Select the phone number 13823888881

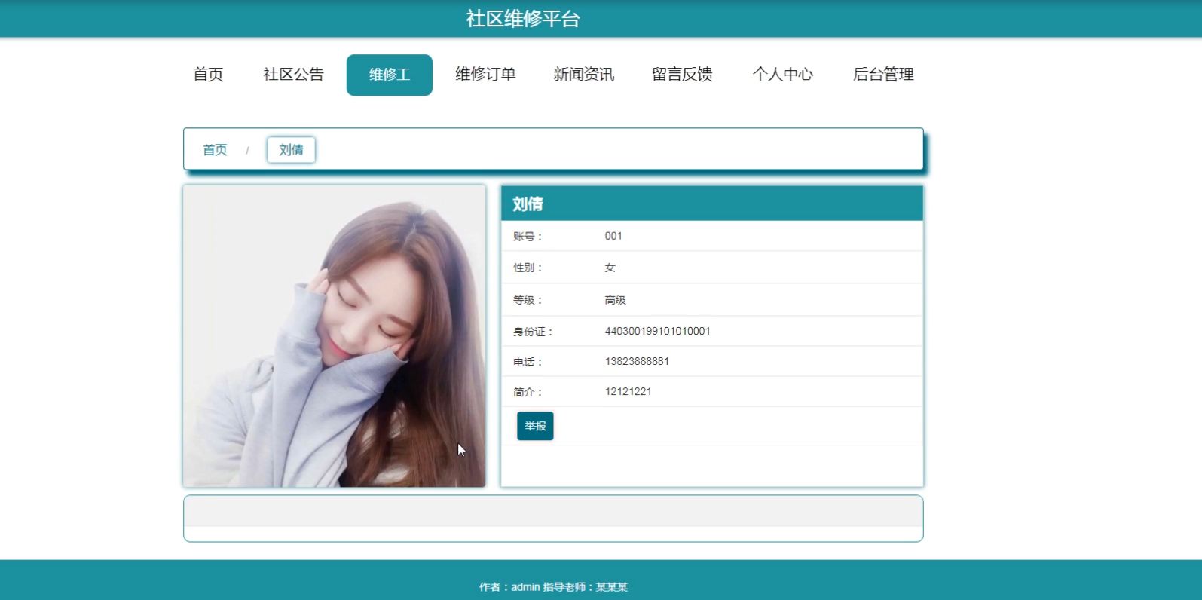coord(637,361)
